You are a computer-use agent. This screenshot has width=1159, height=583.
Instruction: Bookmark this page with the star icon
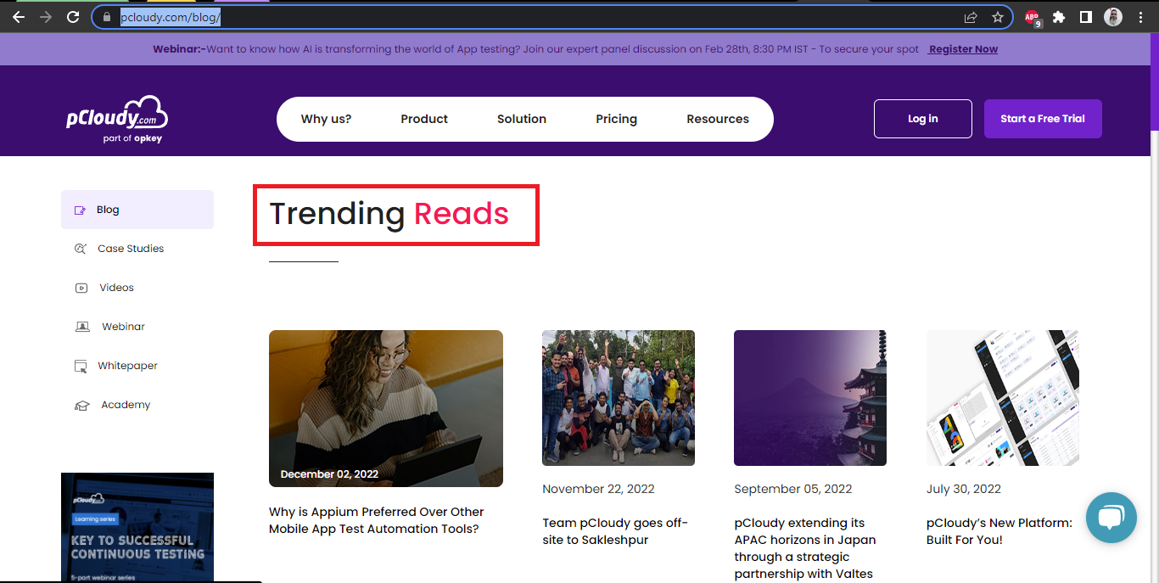pyautogui.click(x=997, y=17)
